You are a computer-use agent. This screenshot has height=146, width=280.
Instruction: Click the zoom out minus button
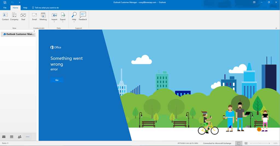click(251, 143)
